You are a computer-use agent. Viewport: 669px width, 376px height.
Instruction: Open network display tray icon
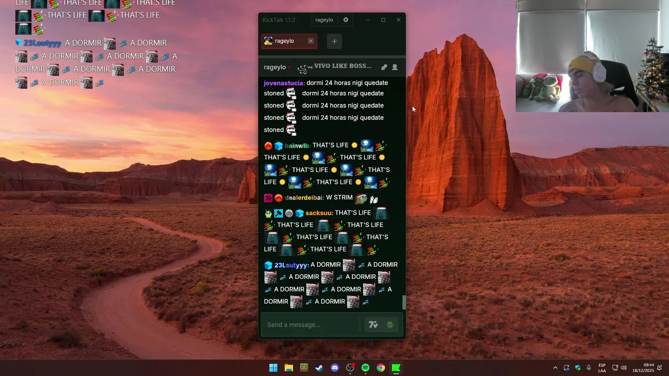pos(615,368)
